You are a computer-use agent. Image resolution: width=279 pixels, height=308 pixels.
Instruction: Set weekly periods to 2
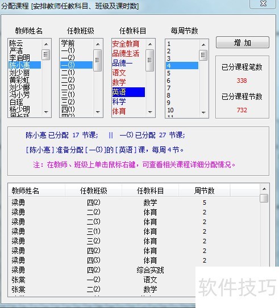point(182,51)
